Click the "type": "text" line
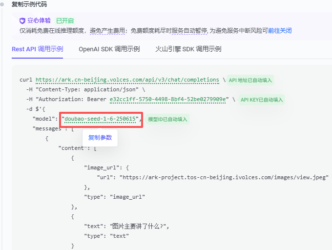332x250 pixels. tap(106, 236)
